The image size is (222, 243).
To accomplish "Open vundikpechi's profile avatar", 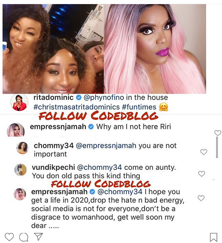I will (x=21, y=169).
